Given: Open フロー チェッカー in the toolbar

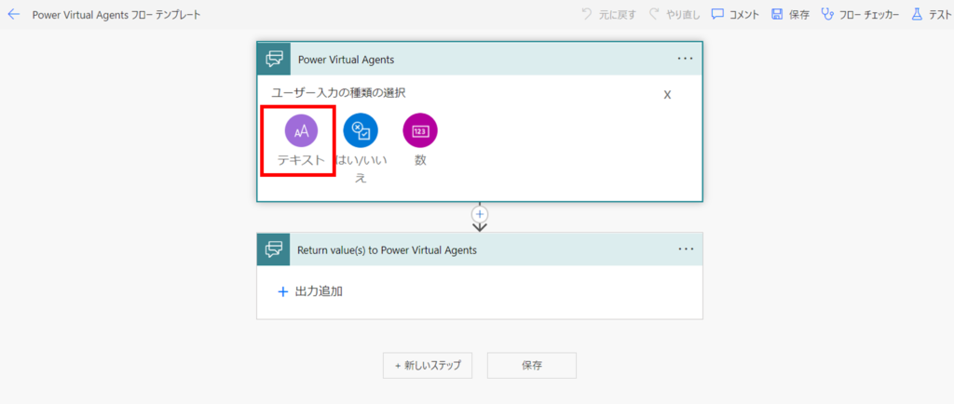Looking at the screenshot, I should (x=860, y=15).
